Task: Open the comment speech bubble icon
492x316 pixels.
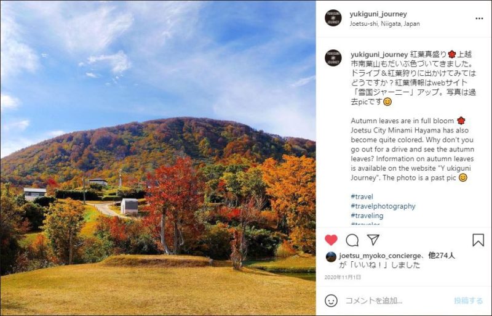Action: (352, 240)
